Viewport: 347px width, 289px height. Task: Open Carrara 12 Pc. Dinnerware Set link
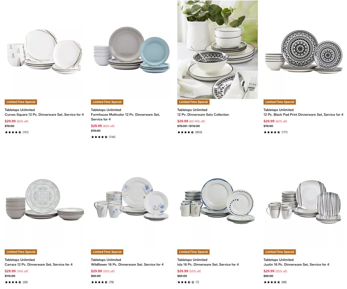tap(39, 265)
